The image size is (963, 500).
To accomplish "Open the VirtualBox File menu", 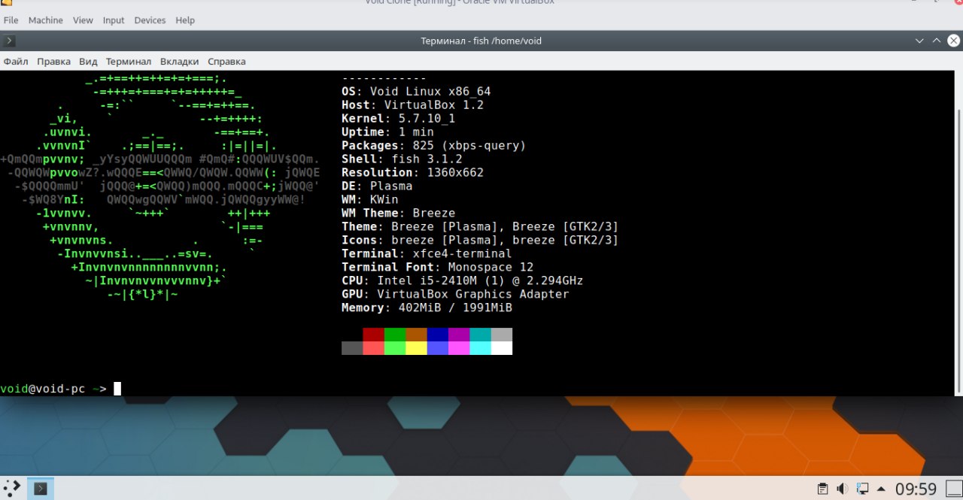I will (x=11, y=20).
